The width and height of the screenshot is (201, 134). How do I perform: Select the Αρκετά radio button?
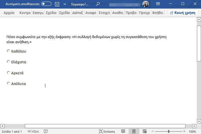click(x=8, y=73)
